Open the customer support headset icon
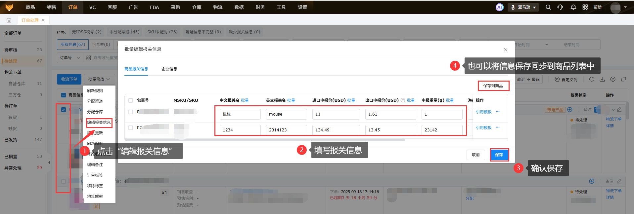 pyautogui.click(x=560, y=7)
